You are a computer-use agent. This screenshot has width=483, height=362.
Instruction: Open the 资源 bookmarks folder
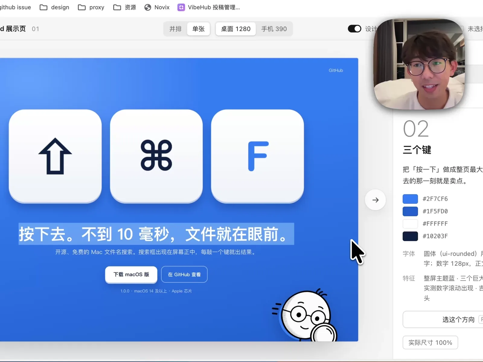(125, 7)
